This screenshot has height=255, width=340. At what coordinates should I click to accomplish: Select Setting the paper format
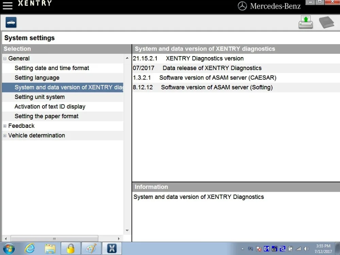click(x=47, y=116)
